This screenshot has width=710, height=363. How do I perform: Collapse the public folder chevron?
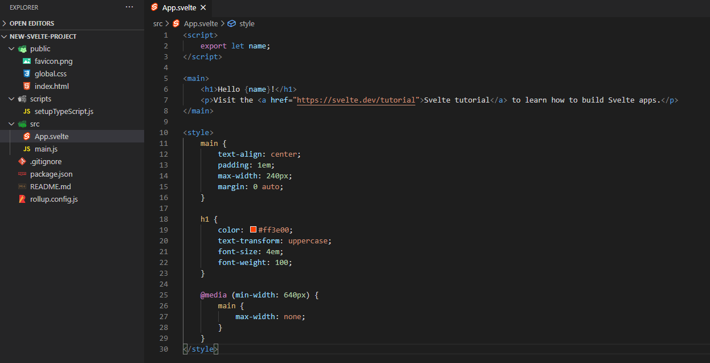11,48
